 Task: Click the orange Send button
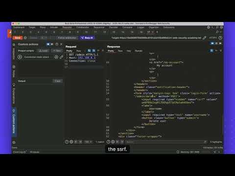click(x=18, y=38)
